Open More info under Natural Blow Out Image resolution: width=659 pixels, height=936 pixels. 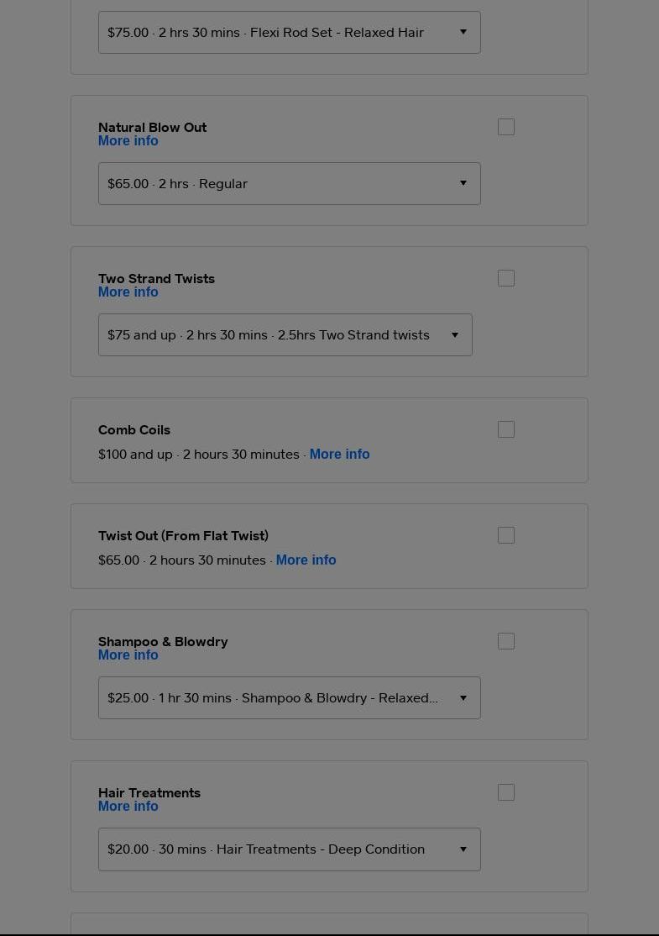point(128,141)
